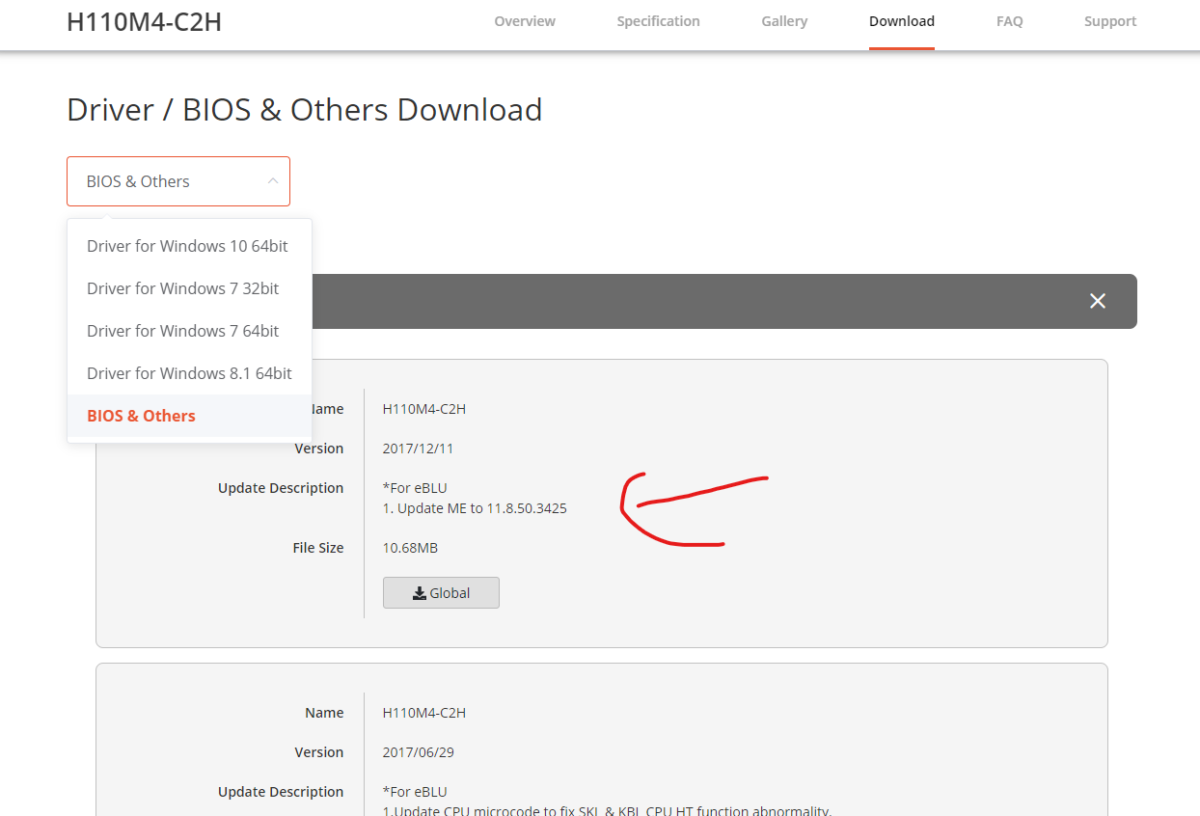Click the H110M4-C2H page title
The width and height of the screenshot is (1200, 816).
coord(144,21)
